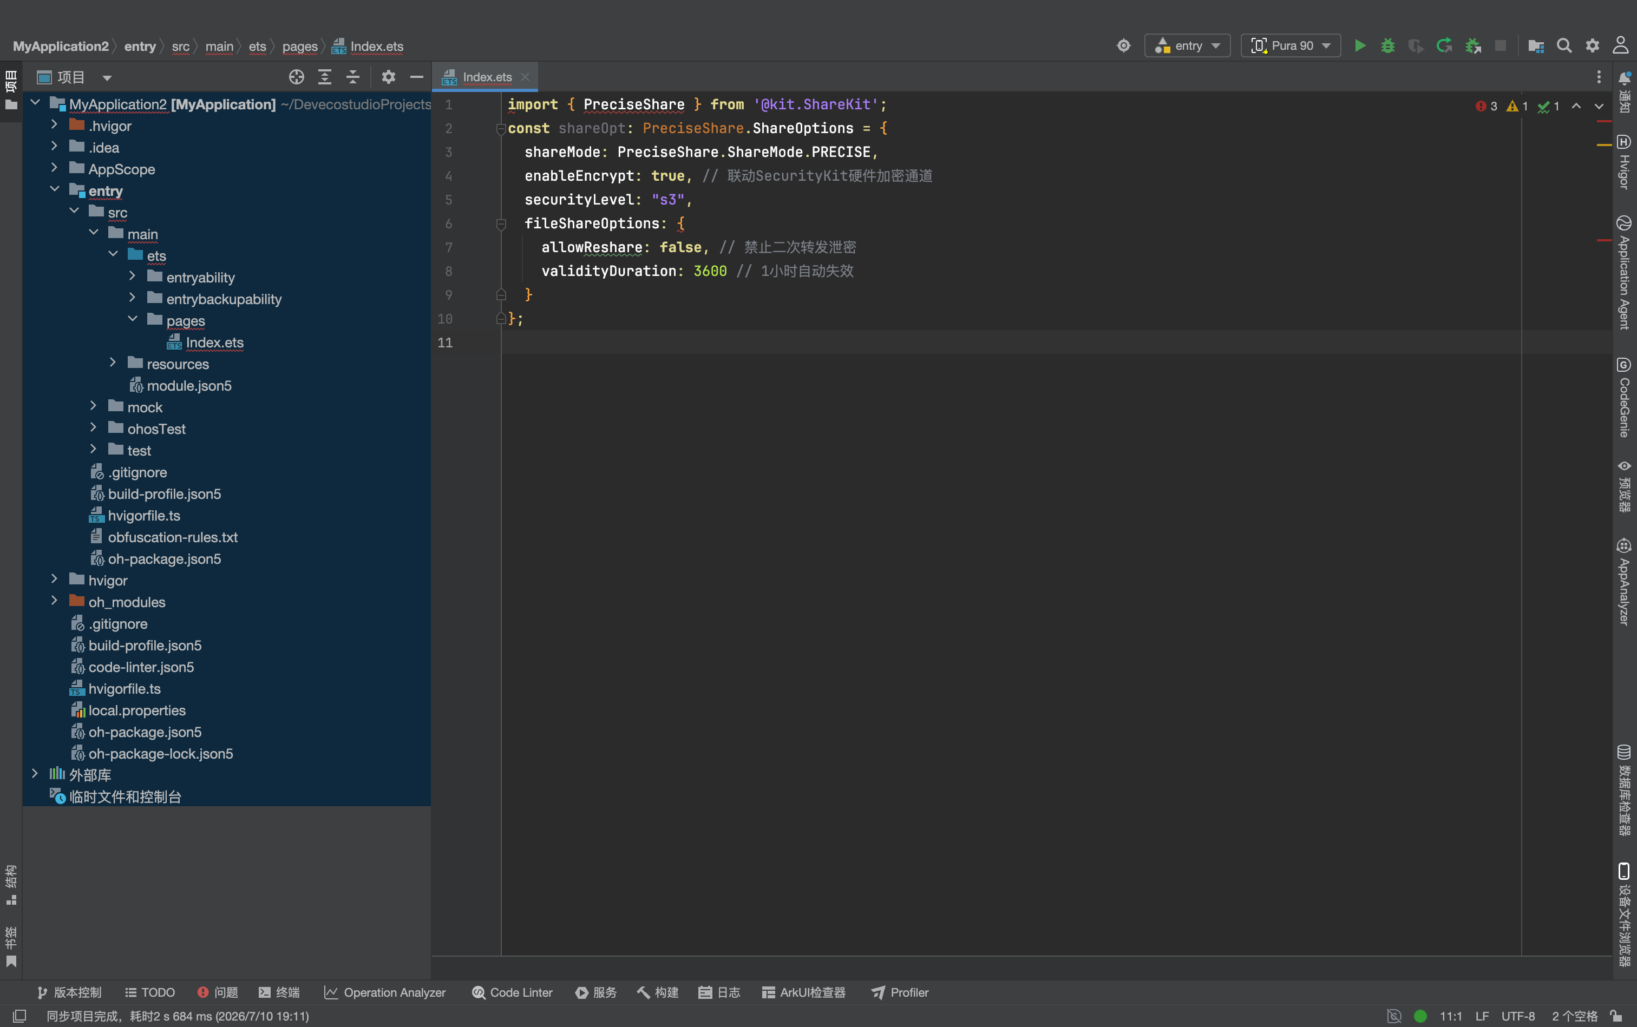The width and height of the screenshot is (1637, 1027).
Task: Start debugging with the bug icon
Action: 1387,45
